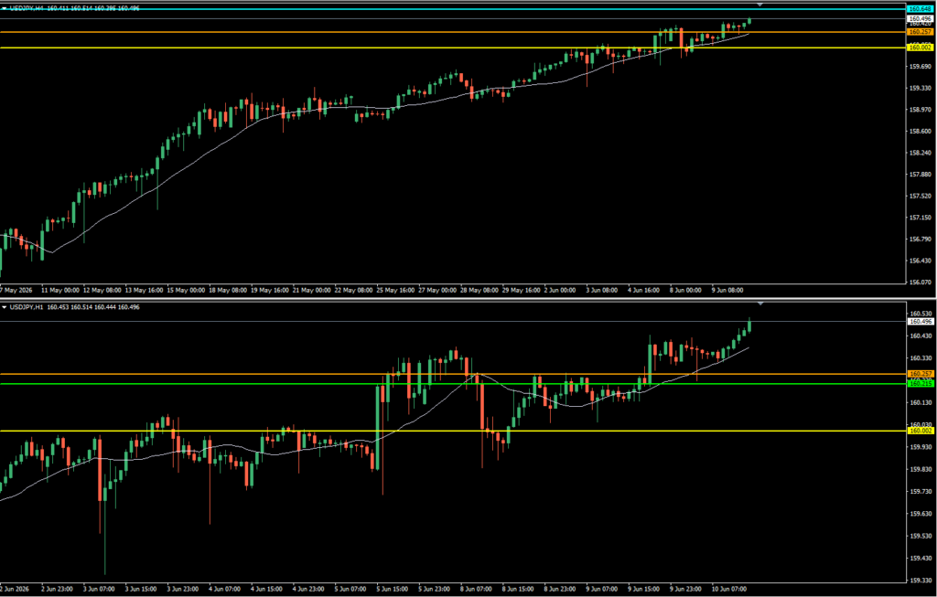Viewport: 937px width, 597px height.
Task: Click the 157.880 price scale label
Action: point(921,175)
